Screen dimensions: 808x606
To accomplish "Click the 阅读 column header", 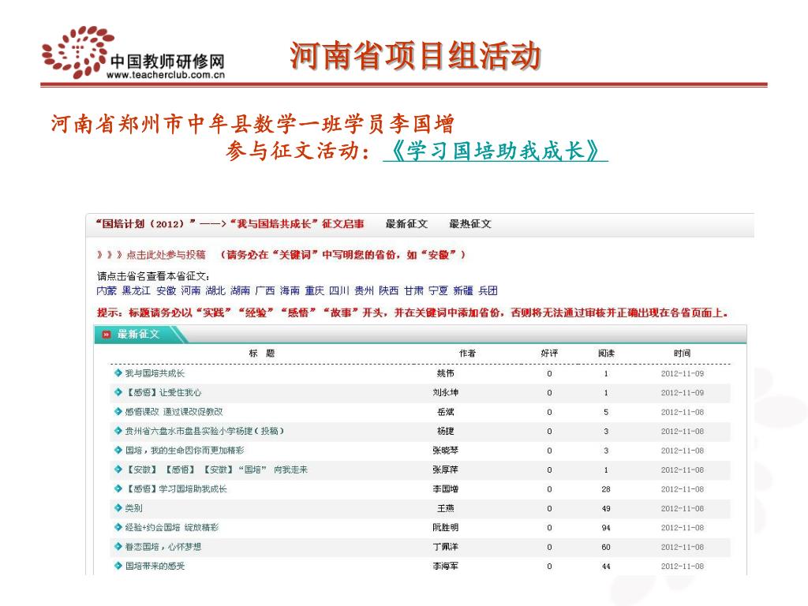I will (607, 353).
